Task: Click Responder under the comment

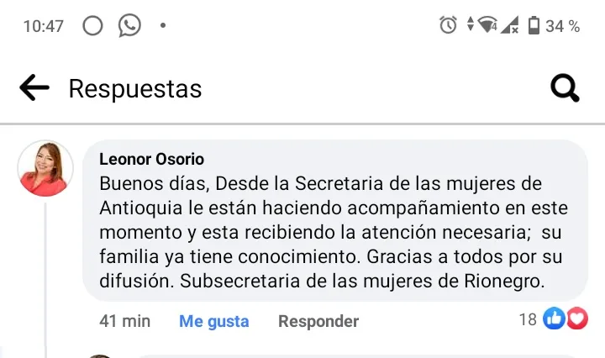Action: coord(318,321)
